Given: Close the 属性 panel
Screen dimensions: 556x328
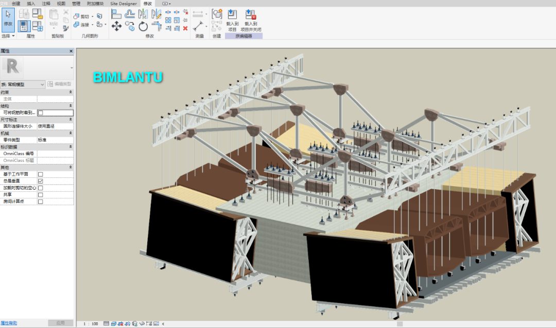Looking at the screenshot, I should pyautogui.click(x=71, y=51).
